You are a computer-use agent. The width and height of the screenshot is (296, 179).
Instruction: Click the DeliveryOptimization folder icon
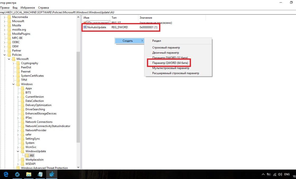point(22,105)
